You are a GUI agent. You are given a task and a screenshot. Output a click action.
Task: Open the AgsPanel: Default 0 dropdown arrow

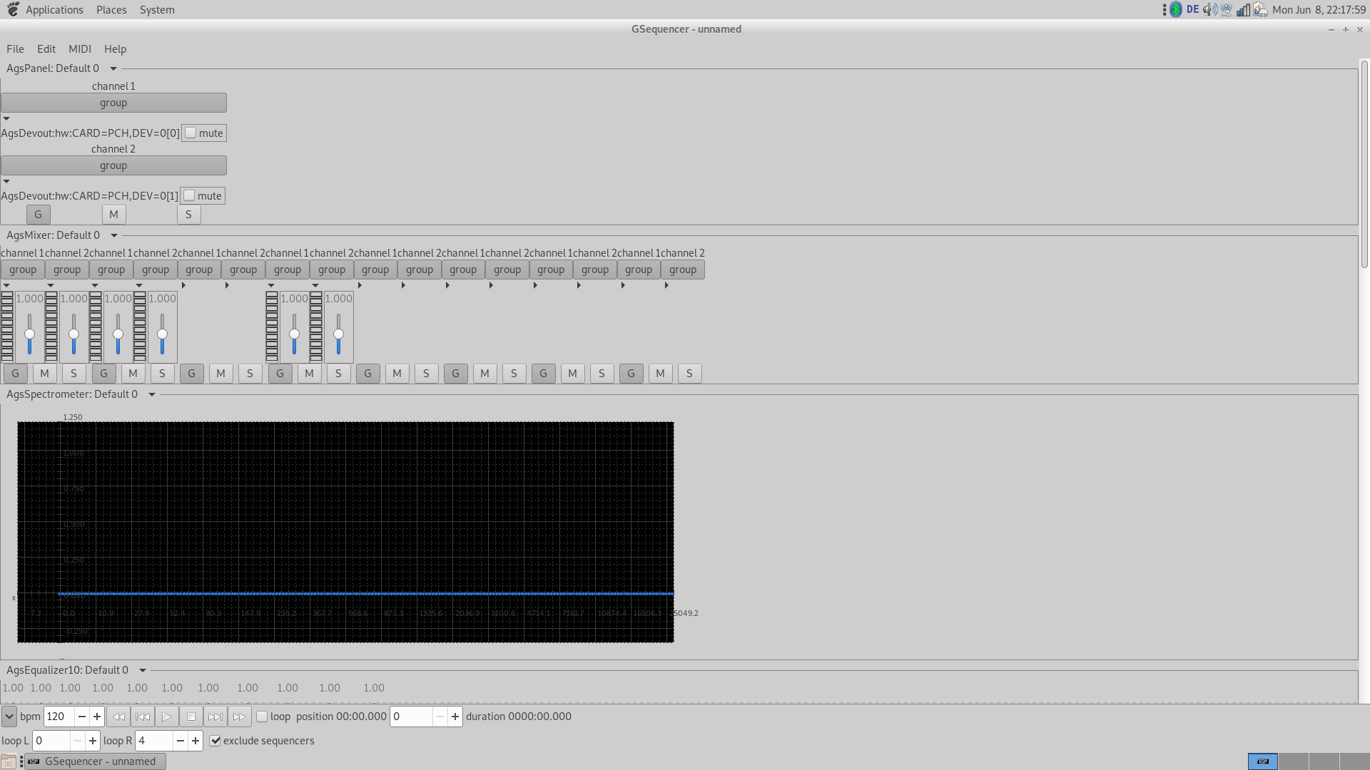click(113, 69)
